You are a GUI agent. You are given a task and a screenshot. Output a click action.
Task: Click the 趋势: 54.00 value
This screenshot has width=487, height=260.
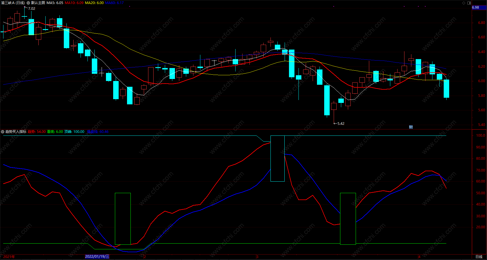[37, 132]
